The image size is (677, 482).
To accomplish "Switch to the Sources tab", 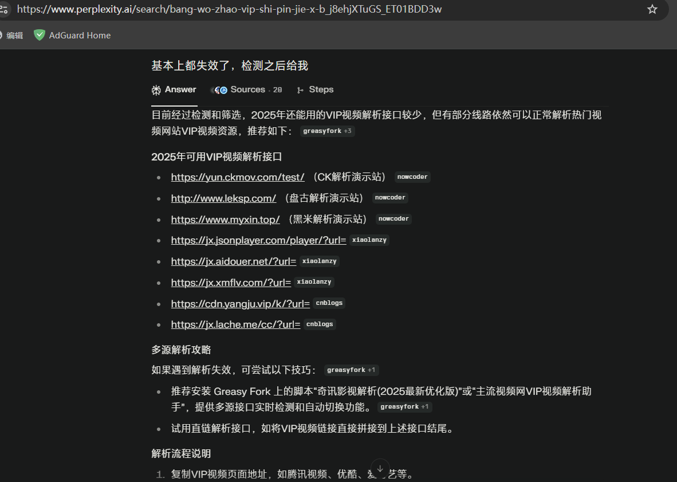I will [x=247, y=89].
